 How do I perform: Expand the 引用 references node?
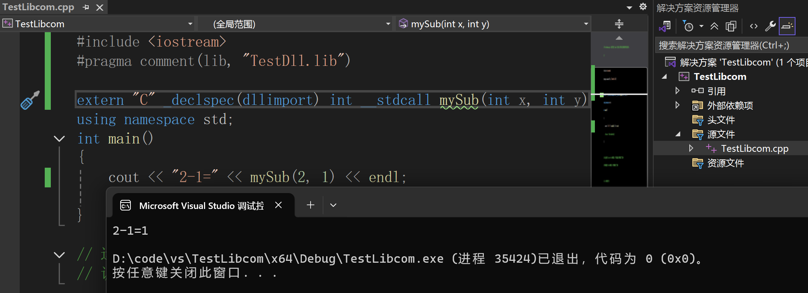678,91
